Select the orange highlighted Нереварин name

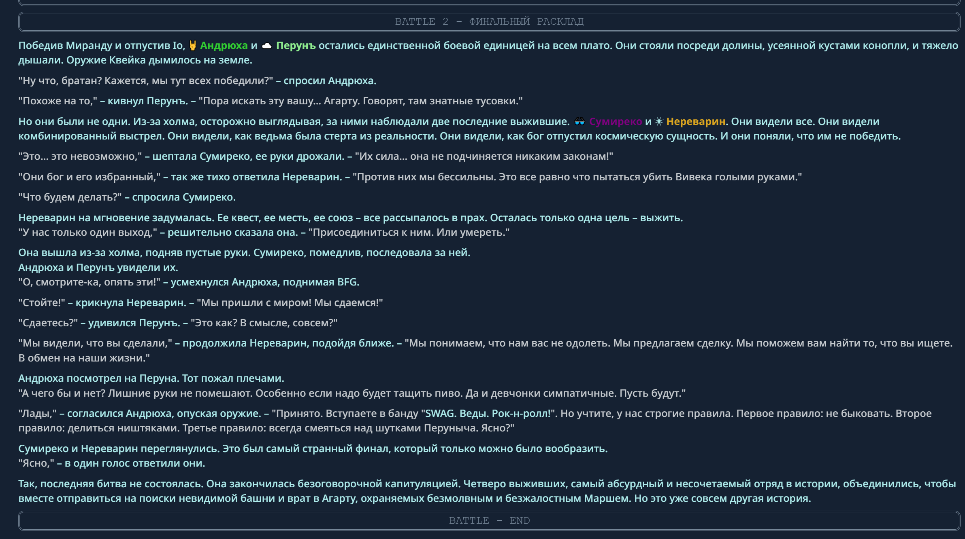coord(695,121)
